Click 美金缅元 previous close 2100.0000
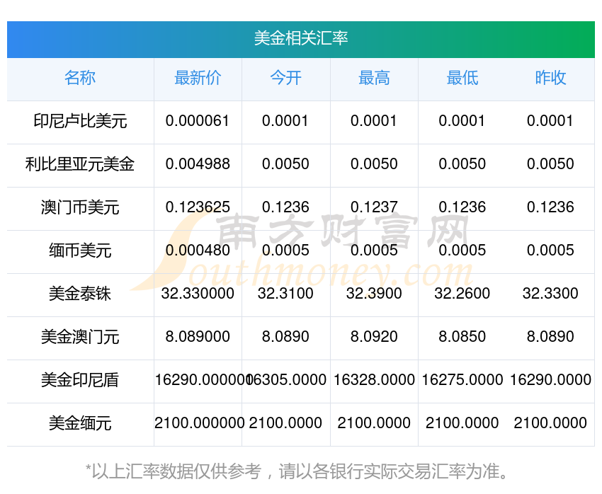Viewport: 602px width, 494px height. coord(550,423)
